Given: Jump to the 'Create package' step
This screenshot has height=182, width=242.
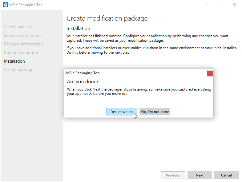Looking at the screenshot, I should 18,70.
